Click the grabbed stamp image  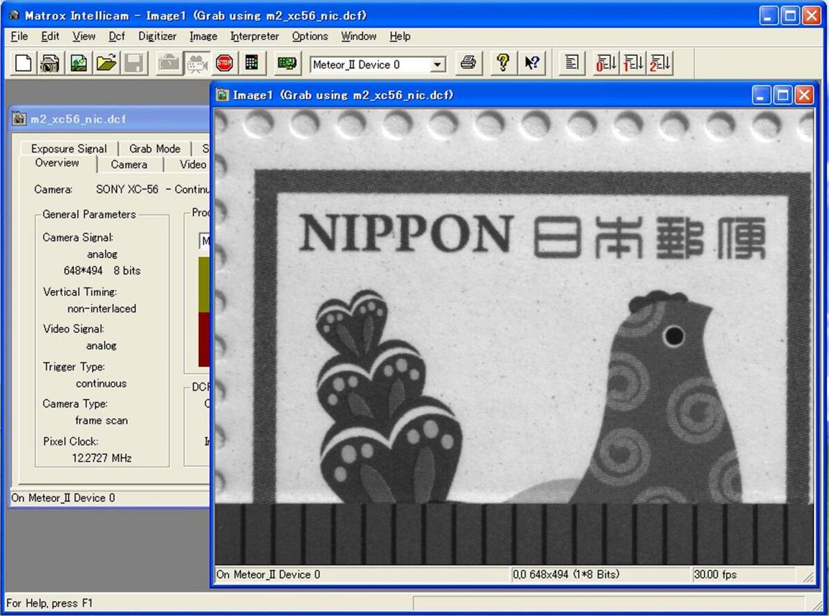point(514,336)
